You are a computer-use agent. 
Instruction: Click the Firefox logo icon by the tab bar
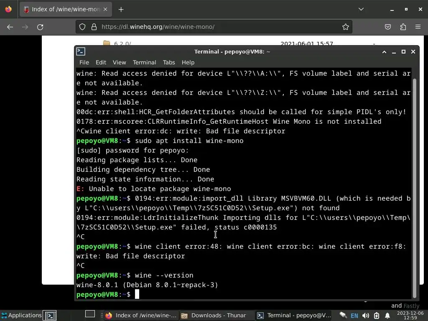point(8,9)
